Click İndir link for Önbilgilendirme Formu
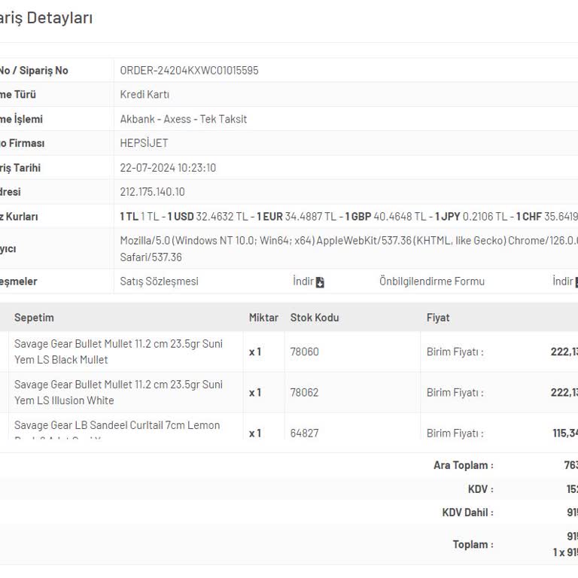This screenshot has width=578, height=578. pyautogui.click(x=562, y=281)
